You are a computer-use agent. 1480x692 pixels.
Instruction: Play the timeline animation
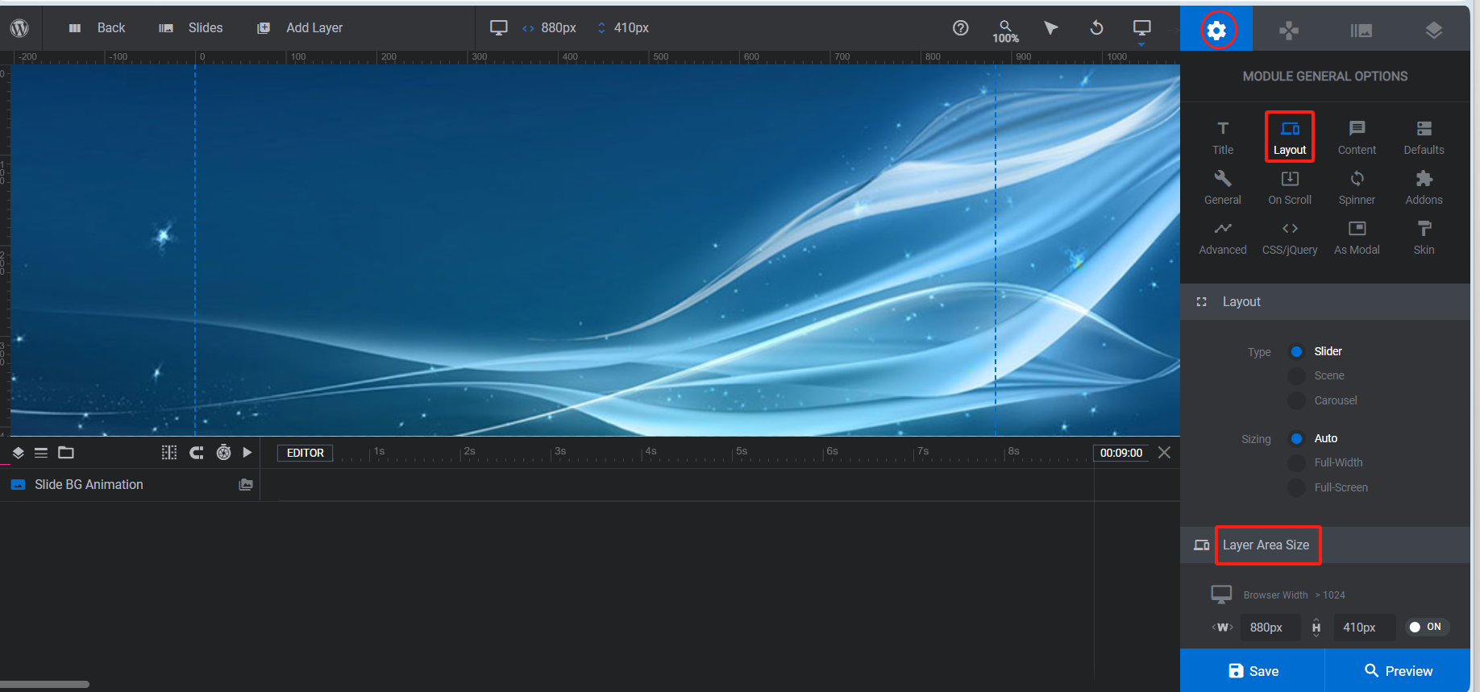click(247, 453)
